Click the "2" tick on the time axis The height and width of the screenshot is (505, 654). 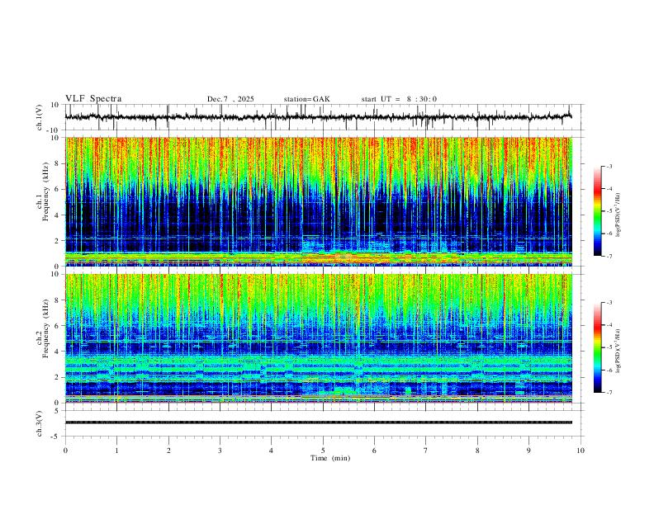(168, 451)
